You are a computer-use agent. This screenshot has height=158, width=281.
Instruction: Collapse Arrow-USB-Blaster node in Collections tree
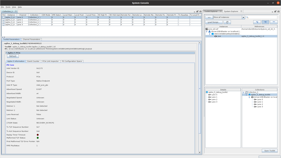(249, 97)
